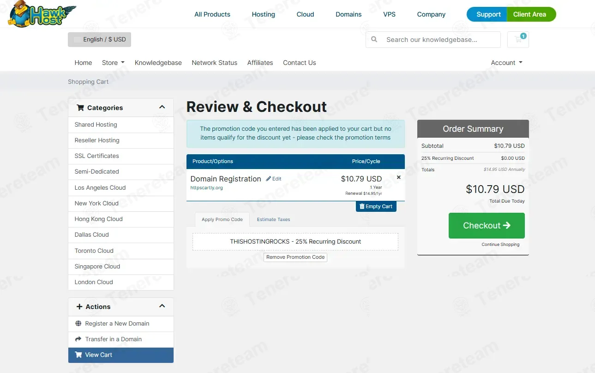
Task: Select Shared Hosting category
Action: coord(121,125)
